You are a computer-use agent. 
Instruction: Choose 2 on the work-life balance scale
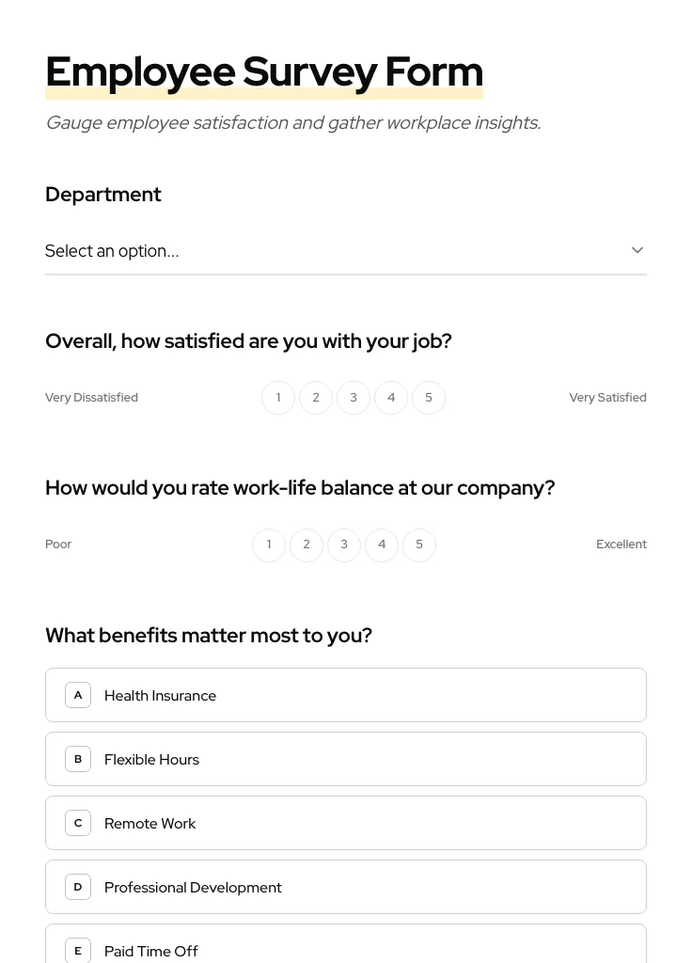click(307, 545)
